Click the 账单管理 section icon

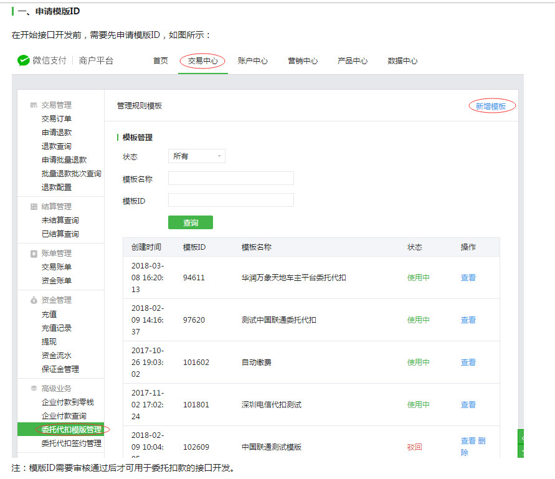[34, 254]
